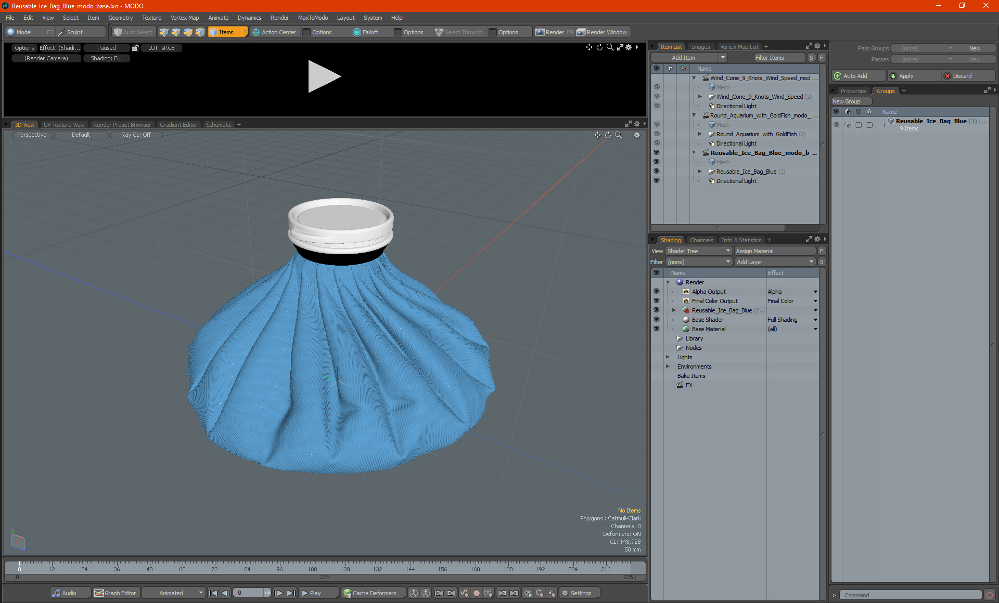Toggle visibility of Final Color Output layer

(657, 301)
